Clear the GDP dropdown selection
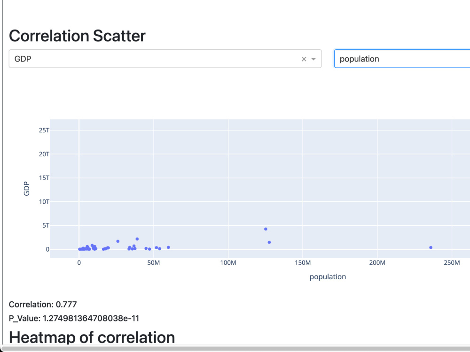Viewport: 470px width, 352px height. pyautogui.click(x=304, y=59)
